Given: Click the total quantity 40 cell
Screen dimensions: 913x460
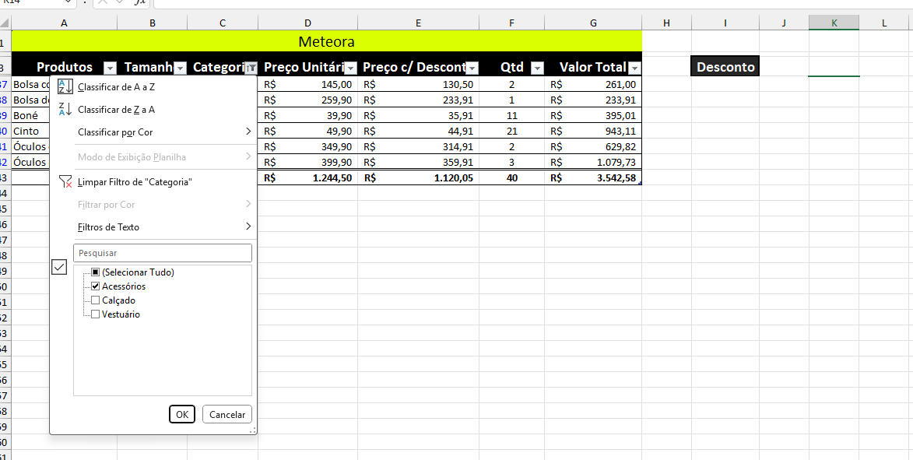Looking at the screenshot, I should coord(512,178).
